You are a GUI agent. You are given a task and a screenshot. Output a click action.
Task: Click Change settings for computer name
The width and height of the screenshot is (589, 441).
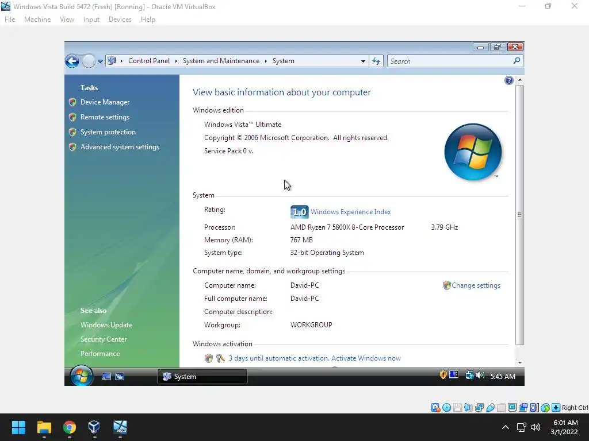tap(476, 285)
